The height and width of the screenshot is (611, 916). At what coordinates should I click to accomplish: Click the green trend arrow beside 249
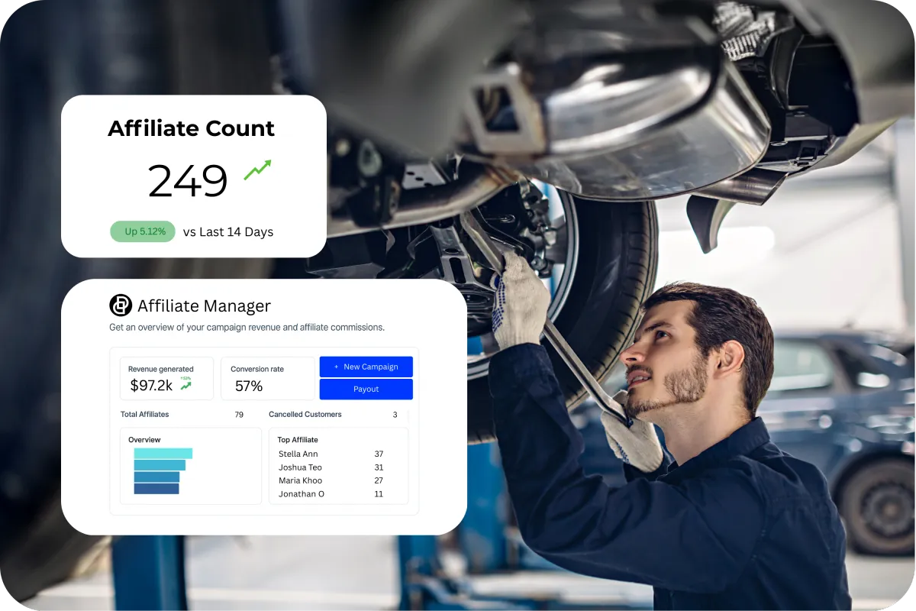(x=257, y=170)
